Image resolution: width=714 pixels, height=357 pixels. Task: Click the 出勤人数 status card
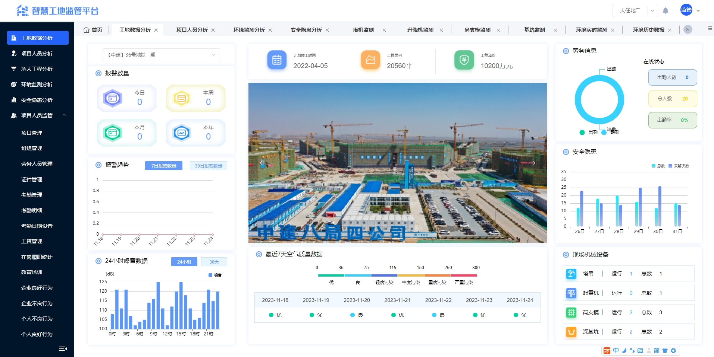(x=673, y=77)
